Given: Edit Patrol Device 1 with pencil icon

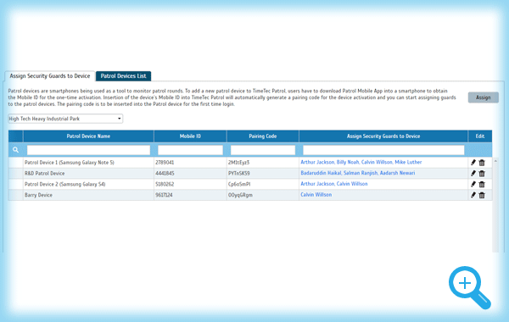Looking at the screenshot, I should point(473,163).
